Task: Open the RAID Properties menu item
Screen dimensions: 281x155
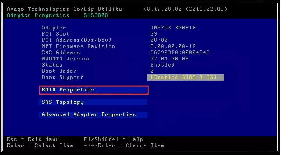Action: (93, 90)
